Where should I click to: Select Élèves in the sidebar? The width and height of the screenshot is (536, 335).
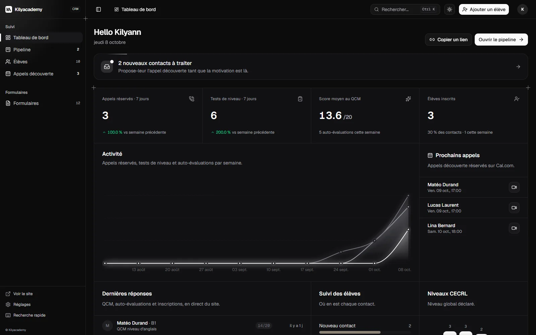click(42, 62)
